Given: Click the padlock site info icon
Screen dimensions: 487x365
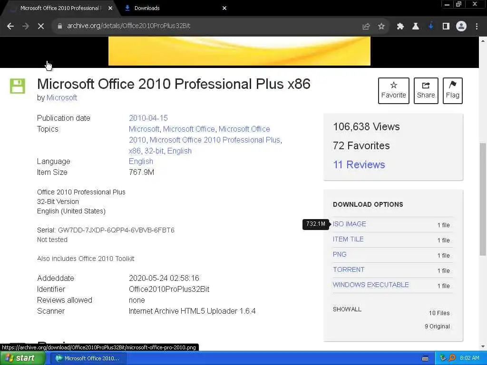Looking at the screenshot, I should (x=59, y=26).
